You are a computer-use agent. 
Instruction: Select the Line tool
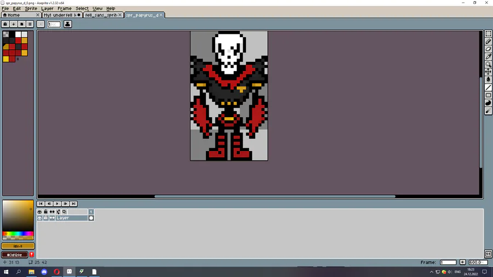coord(488,88)
